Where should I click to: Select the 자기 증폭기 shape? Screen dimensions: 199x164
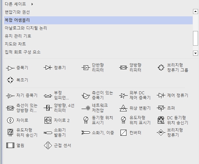pos(22,95)
